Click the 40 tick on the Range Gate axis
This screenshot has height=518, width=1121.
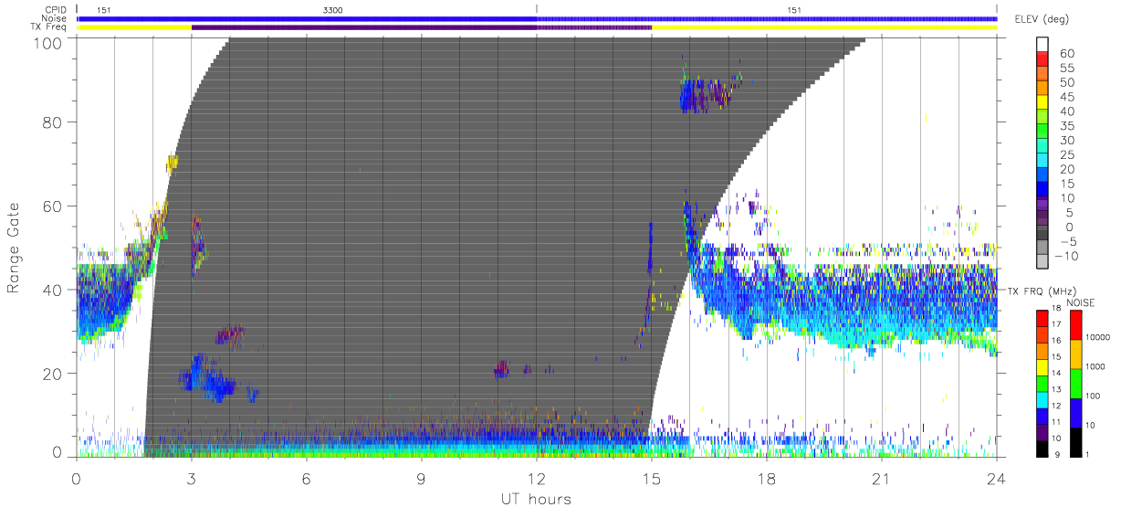pyautogui.click(x=52, y=290)
